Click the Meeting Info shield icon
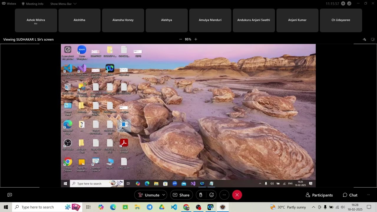377x212 pixels. click(23, 4)
